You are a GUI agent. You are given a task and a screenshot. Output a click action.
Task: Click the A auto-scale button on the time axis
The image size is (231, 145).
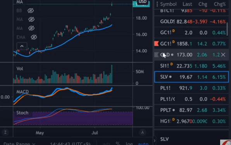pyautogui.click(x=143, y=132)
